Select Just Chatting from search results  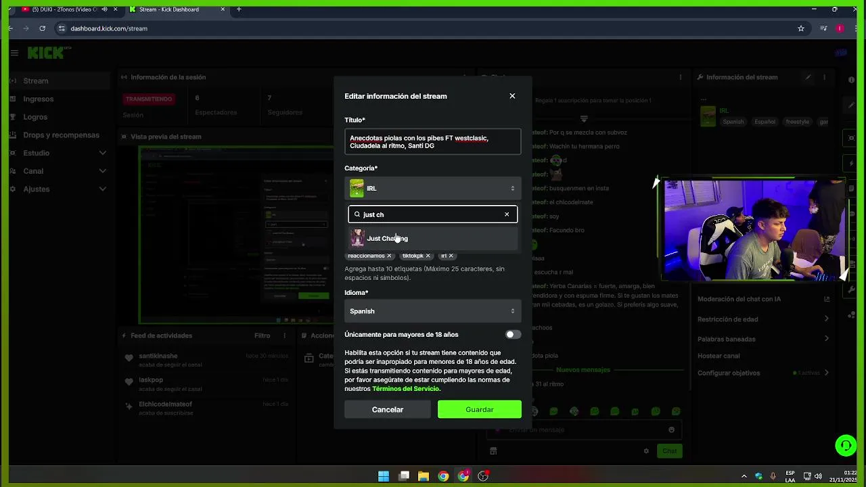[x=433, y=238]
